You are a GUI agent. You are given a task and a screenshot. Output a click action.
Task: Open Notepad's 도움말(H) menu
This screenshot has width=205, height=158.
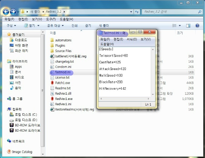(107, 44)
